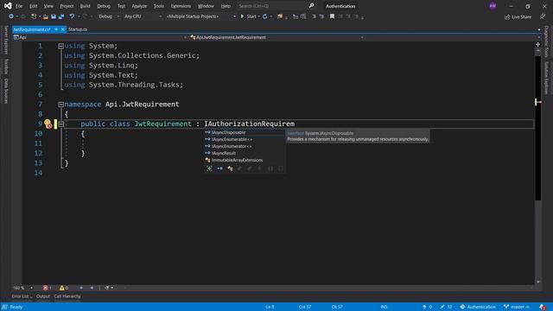Screen dimensions: 553x311
Task: Collapse the using directives block
Action: 60,46
